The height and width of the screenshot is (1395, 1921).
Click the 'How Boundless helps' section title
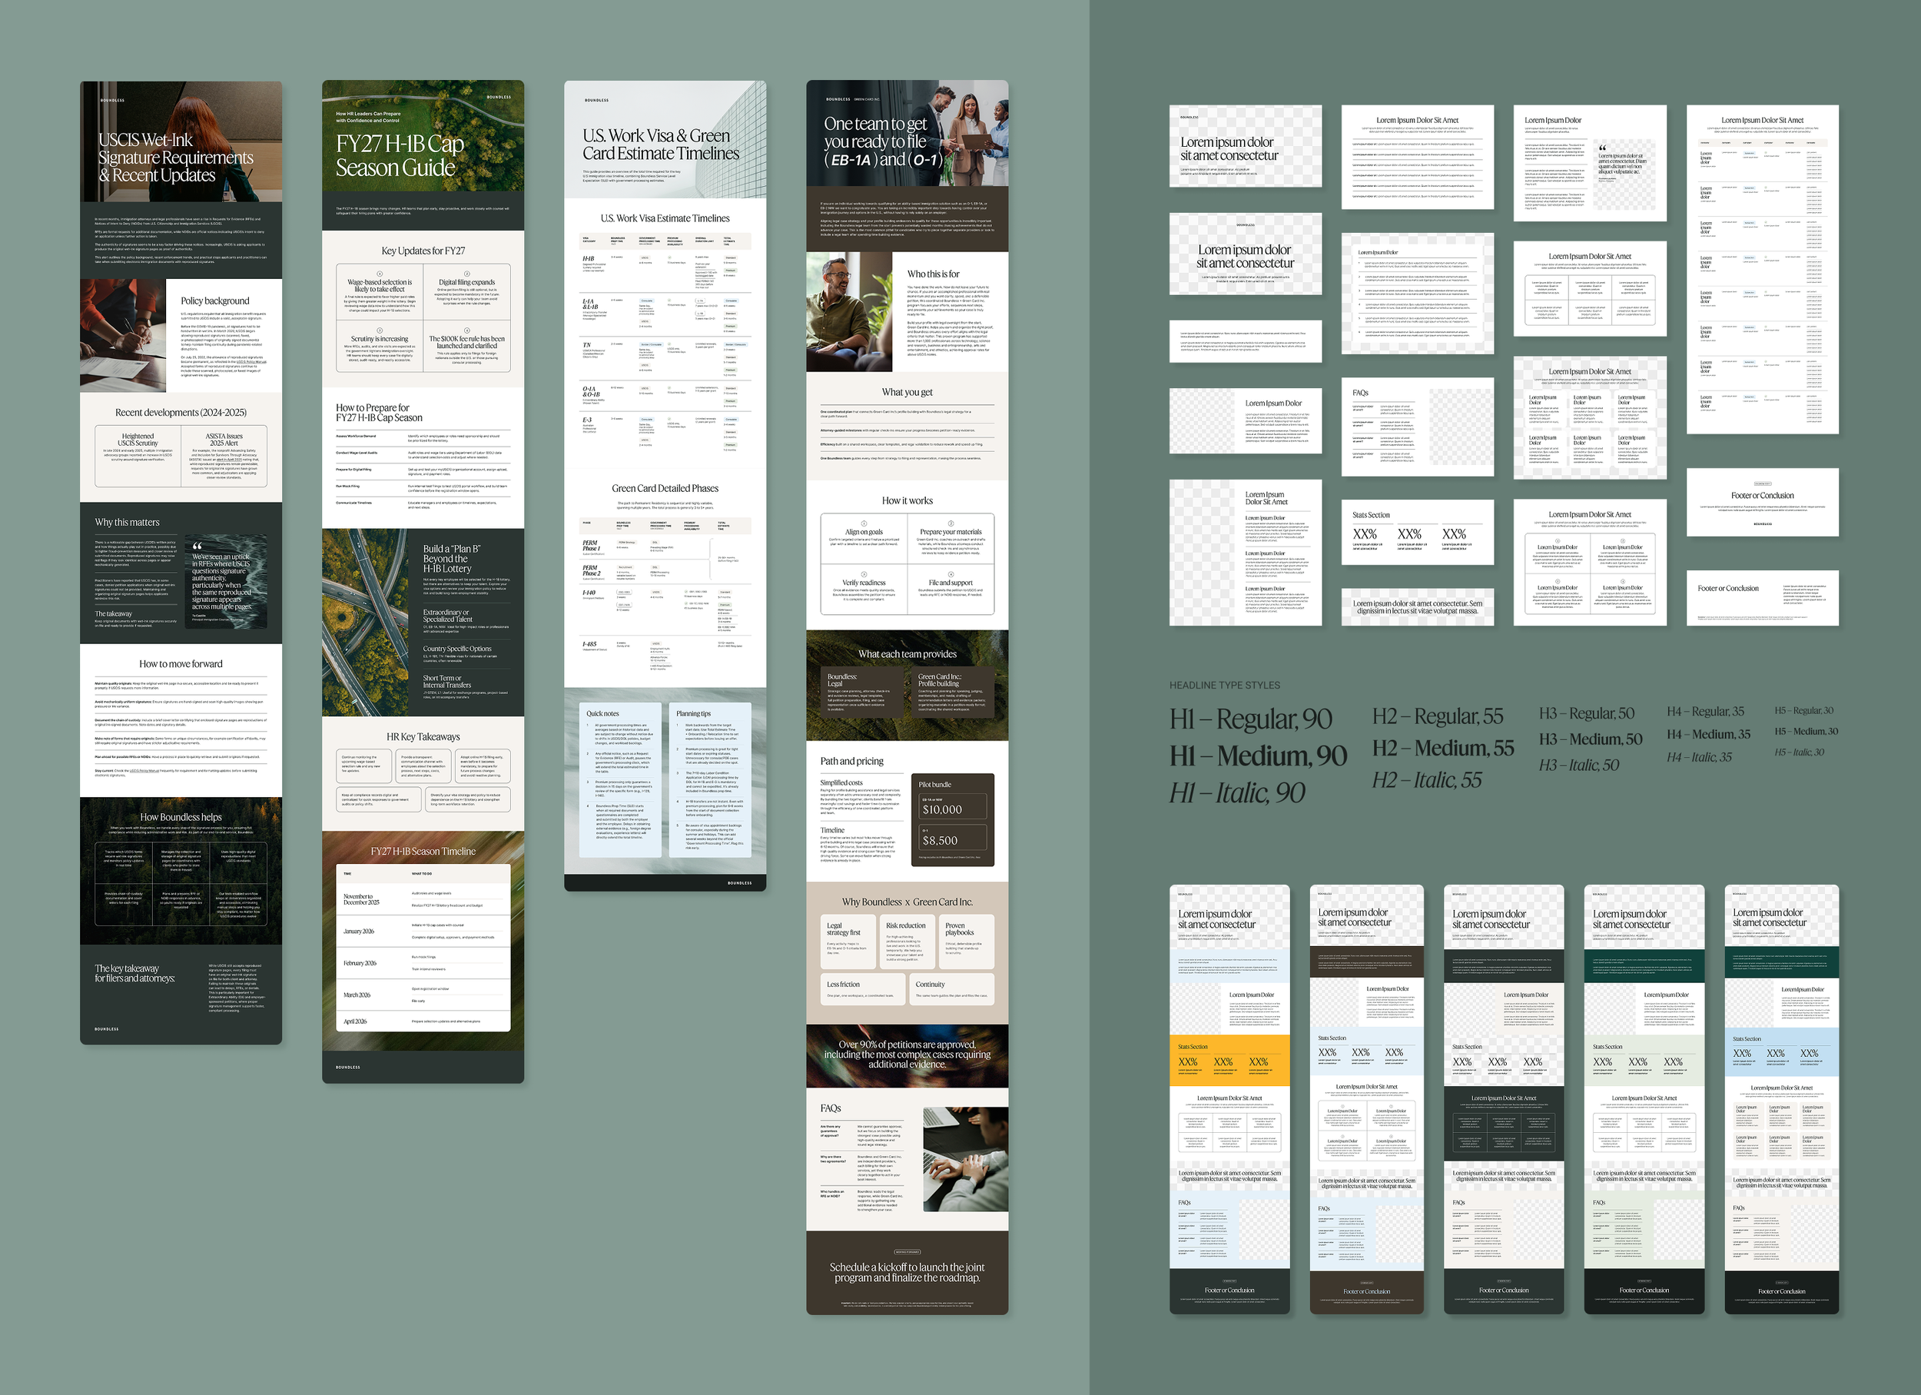181,817
